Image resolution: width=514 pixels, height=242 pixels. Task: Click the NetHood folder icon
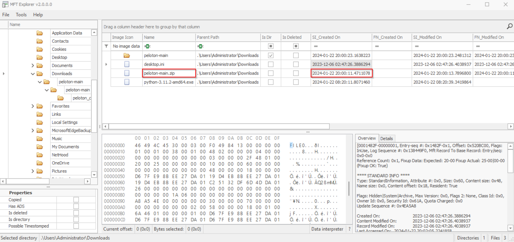pos(40,155)
